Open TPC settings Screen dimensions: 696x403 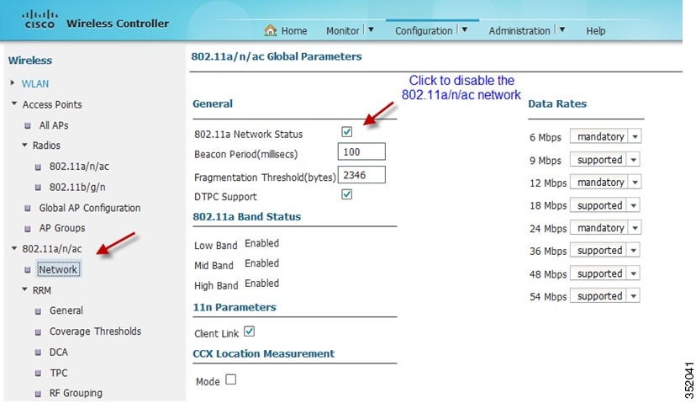click(59, 373)
